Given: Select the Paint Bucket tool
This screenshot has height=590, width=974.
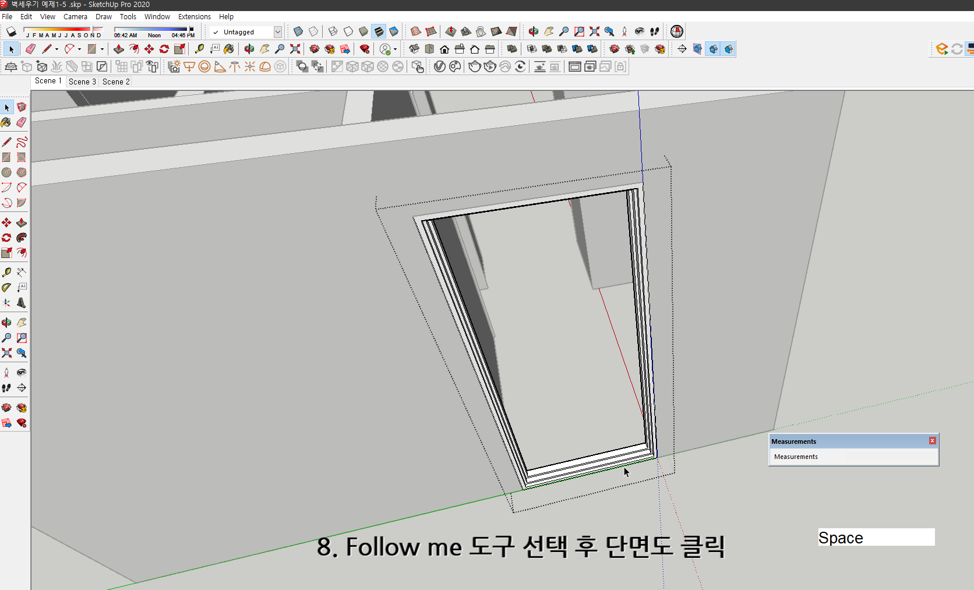Looking at the screenshot, I should point(229,49).
